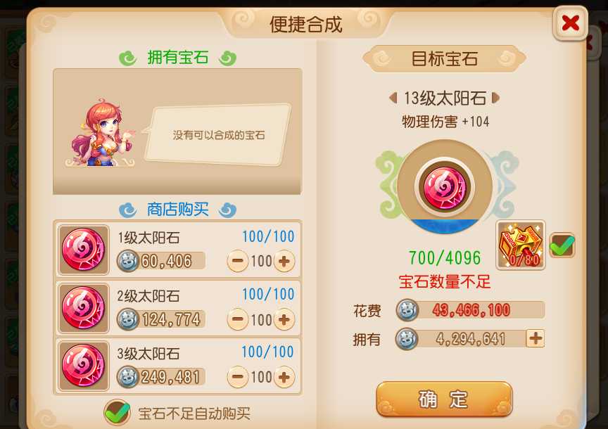Switch to previous gem level with left arrow
The width and height of the screenshot is (608, 429).
point(393,98)
